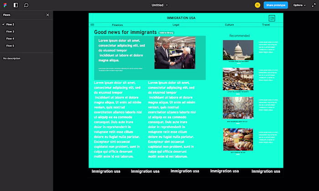
Task: Select Flow 3 in the flows list
Action: [10, 31]
